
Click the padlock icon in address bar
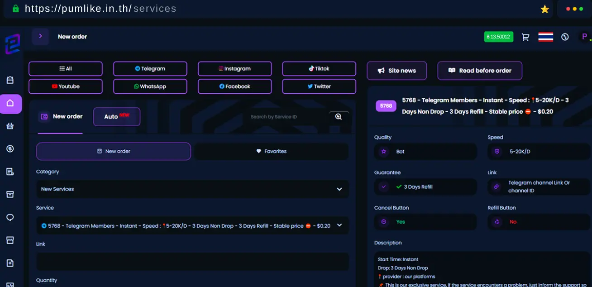pyautogui.click(x=16, y=9)
